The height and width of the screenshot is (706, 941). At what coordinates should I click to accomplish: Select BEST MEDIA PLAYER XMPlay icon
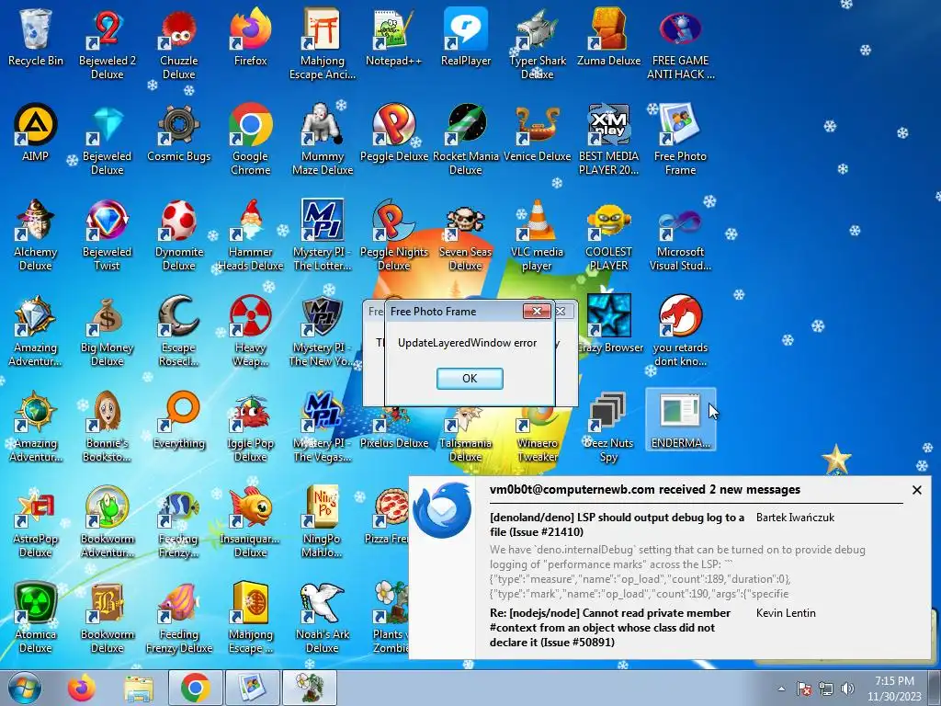tap(608, 141)
